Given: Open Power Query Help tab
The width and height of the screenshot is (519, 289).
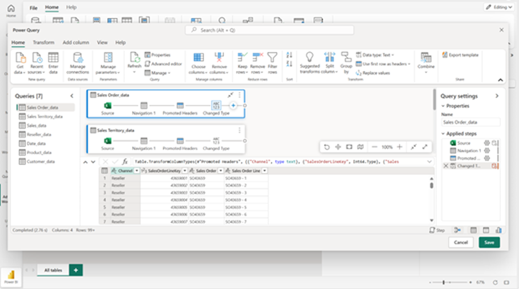Looking at the screenshot, I should (120, 42).
